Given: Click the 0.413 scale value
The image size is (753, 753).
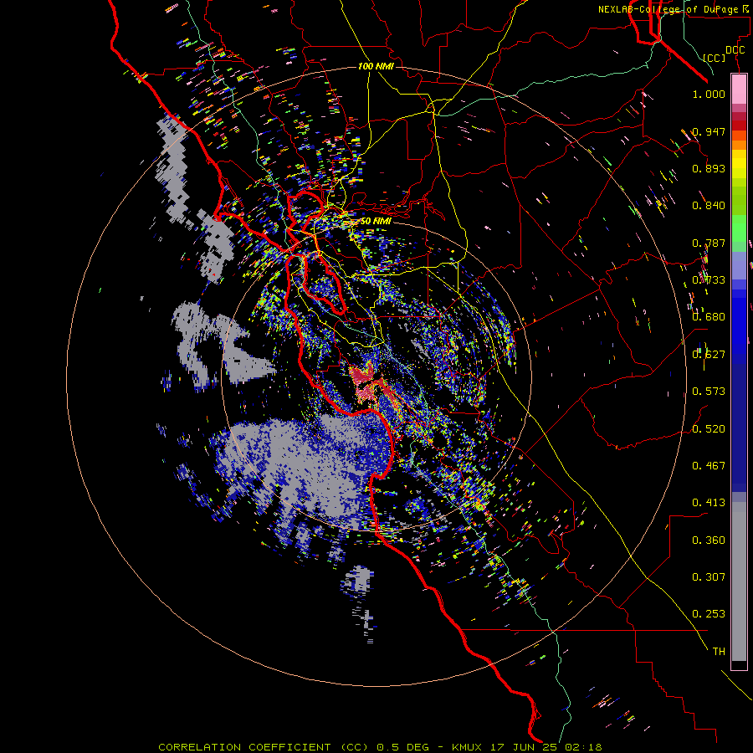Looking at the screenshot, I should [709, 503].
